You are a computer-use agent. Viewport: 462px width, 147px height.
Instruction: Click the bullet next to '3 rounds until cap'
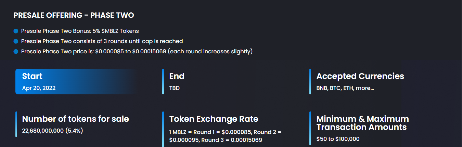[16, 41]
